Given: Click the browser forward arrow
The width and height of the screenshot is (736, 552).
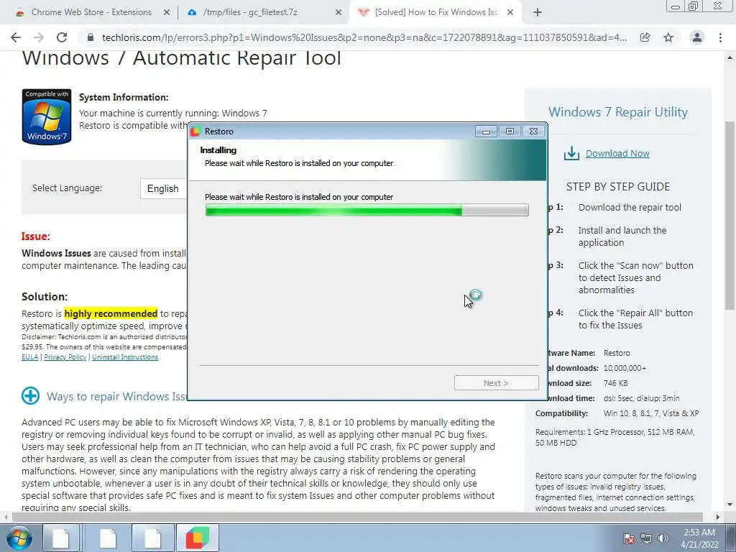Looking at the screenshot, I should click(39, 37).
